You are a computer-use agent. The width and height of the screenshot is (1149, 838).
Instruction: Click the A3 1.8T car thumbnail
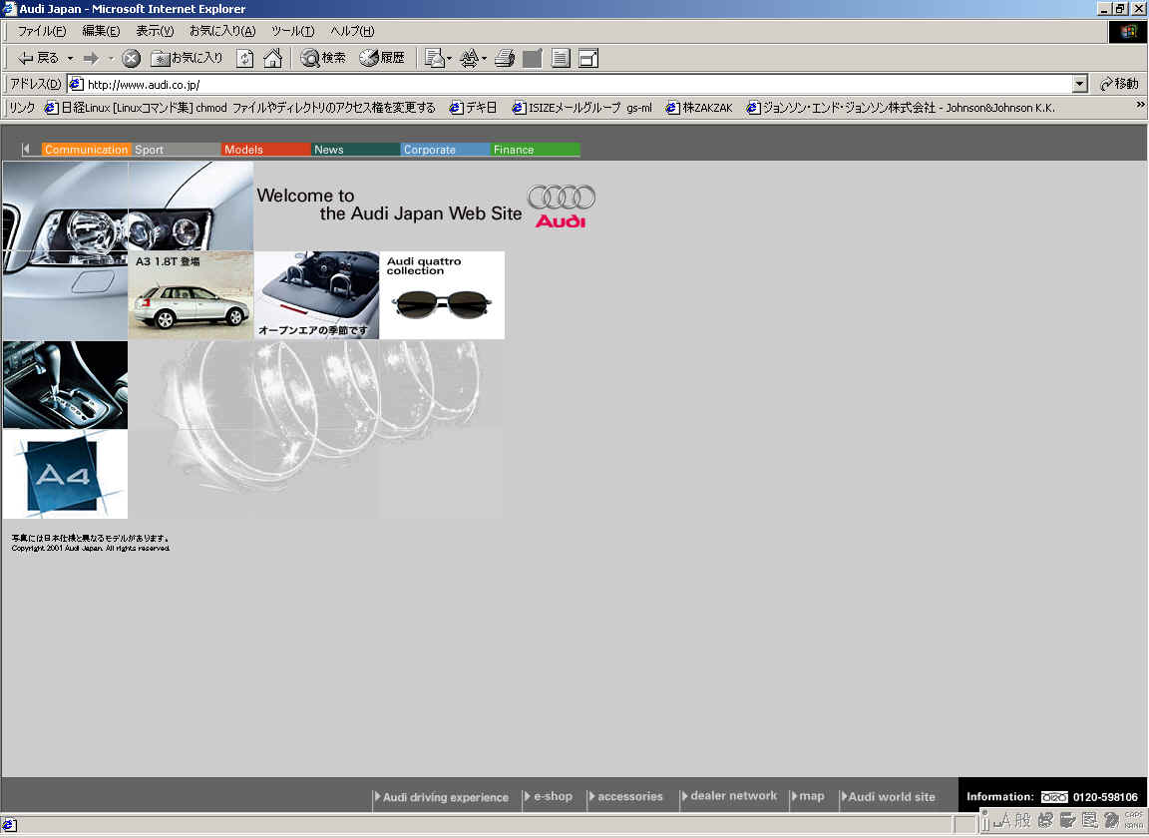[x=191, y=296]
